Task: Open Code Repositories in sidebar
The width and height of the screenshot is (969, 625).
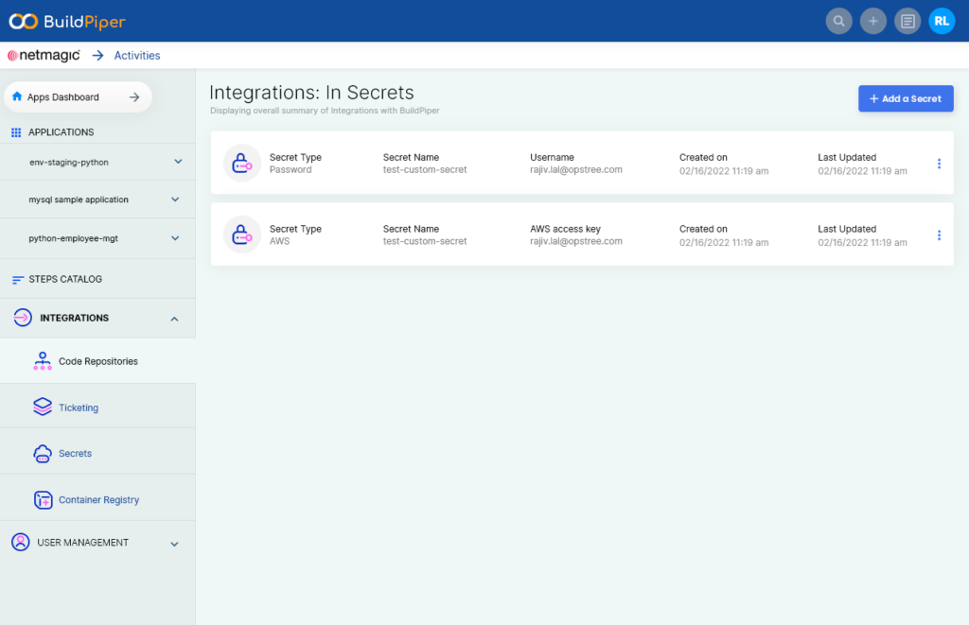Action: click(97, 361)
